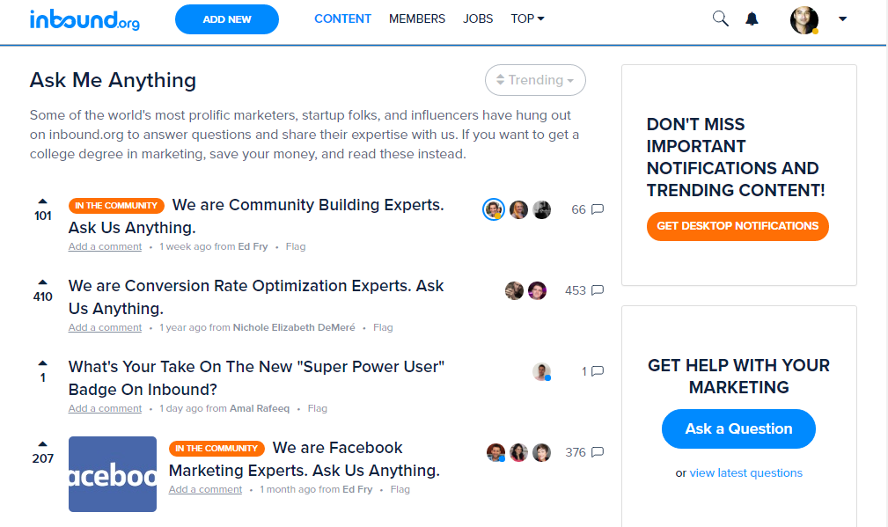Click comment icon on Facebook Marketing post

tap(597, 452)
